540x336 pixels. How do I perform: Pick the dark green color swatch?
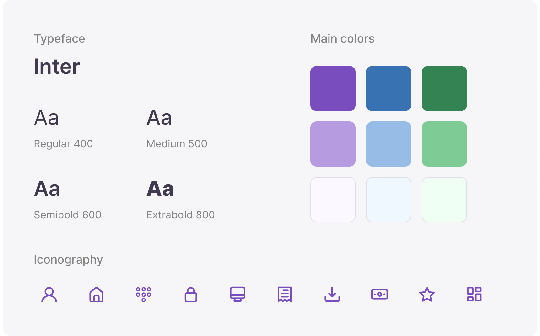pos(444,89)
